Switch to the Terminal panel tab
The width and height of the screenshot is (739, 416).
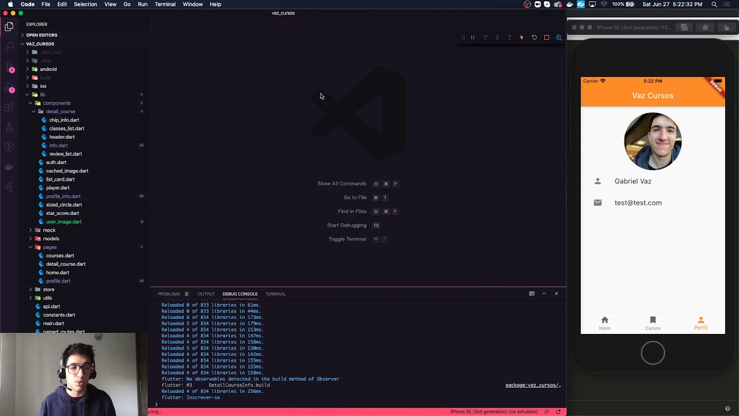tap(275, 294)
